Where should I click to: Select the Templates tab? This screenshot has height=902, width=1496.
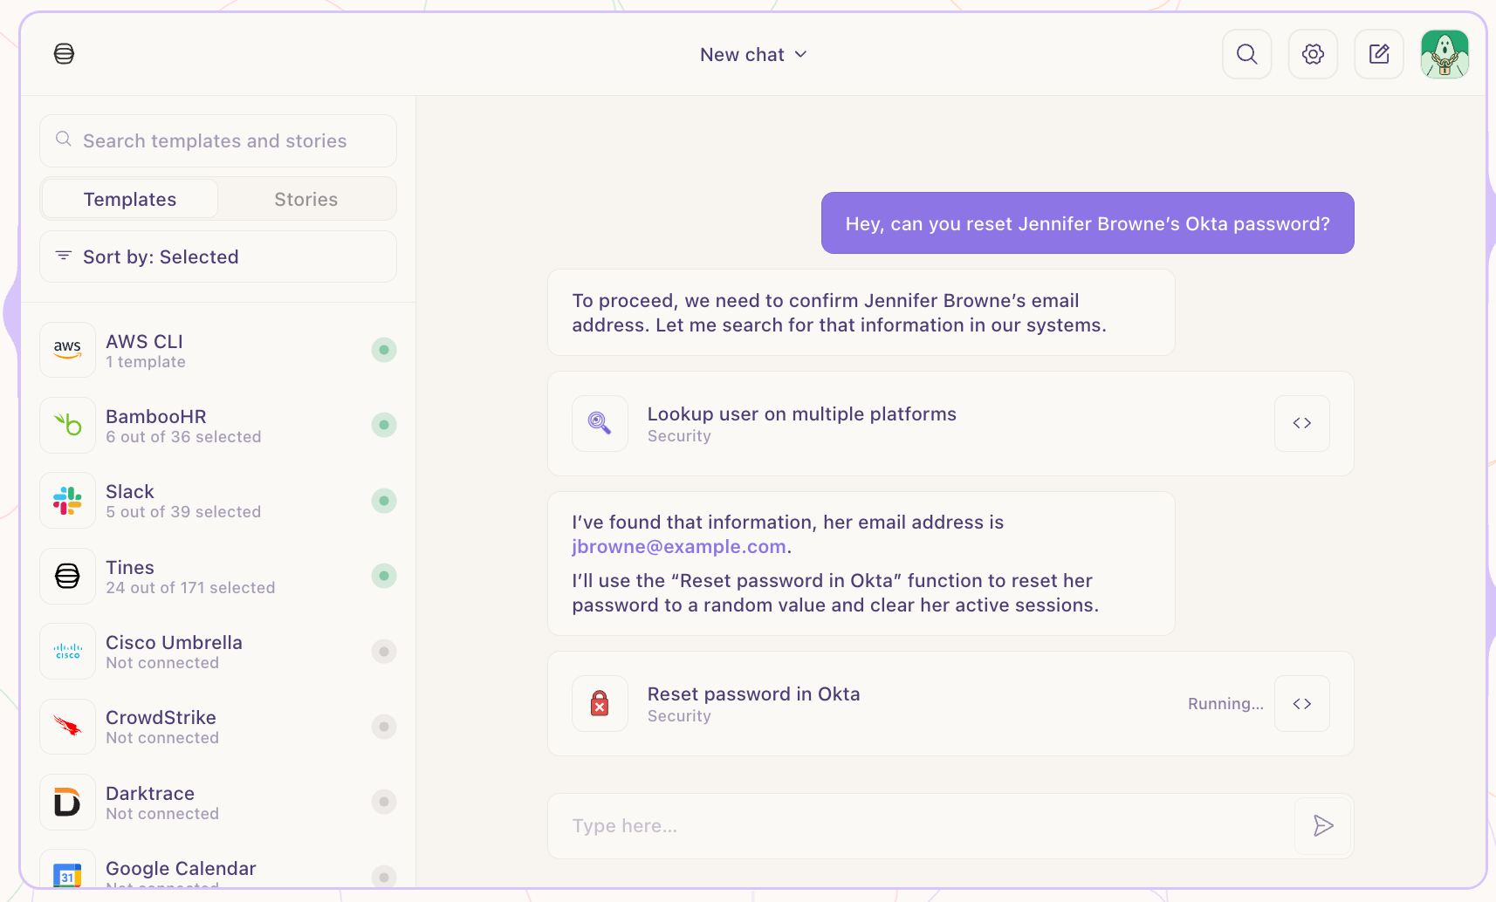(130, 199)
